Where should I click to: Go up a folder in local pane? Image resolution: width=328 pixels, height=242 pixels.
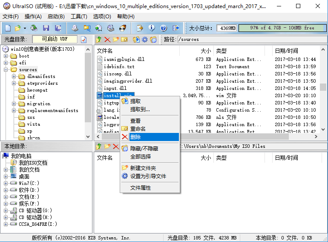pos(99,147)
